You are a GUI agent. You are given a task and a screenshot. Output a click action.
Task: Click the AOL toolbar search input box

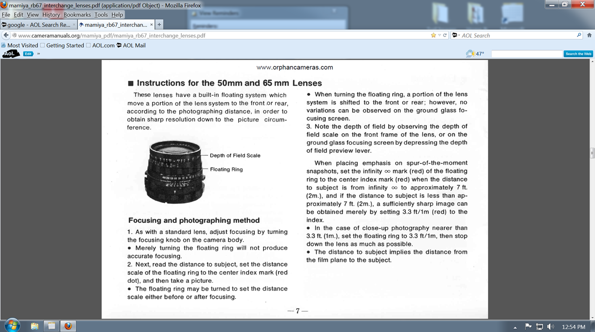click(527, 54)
